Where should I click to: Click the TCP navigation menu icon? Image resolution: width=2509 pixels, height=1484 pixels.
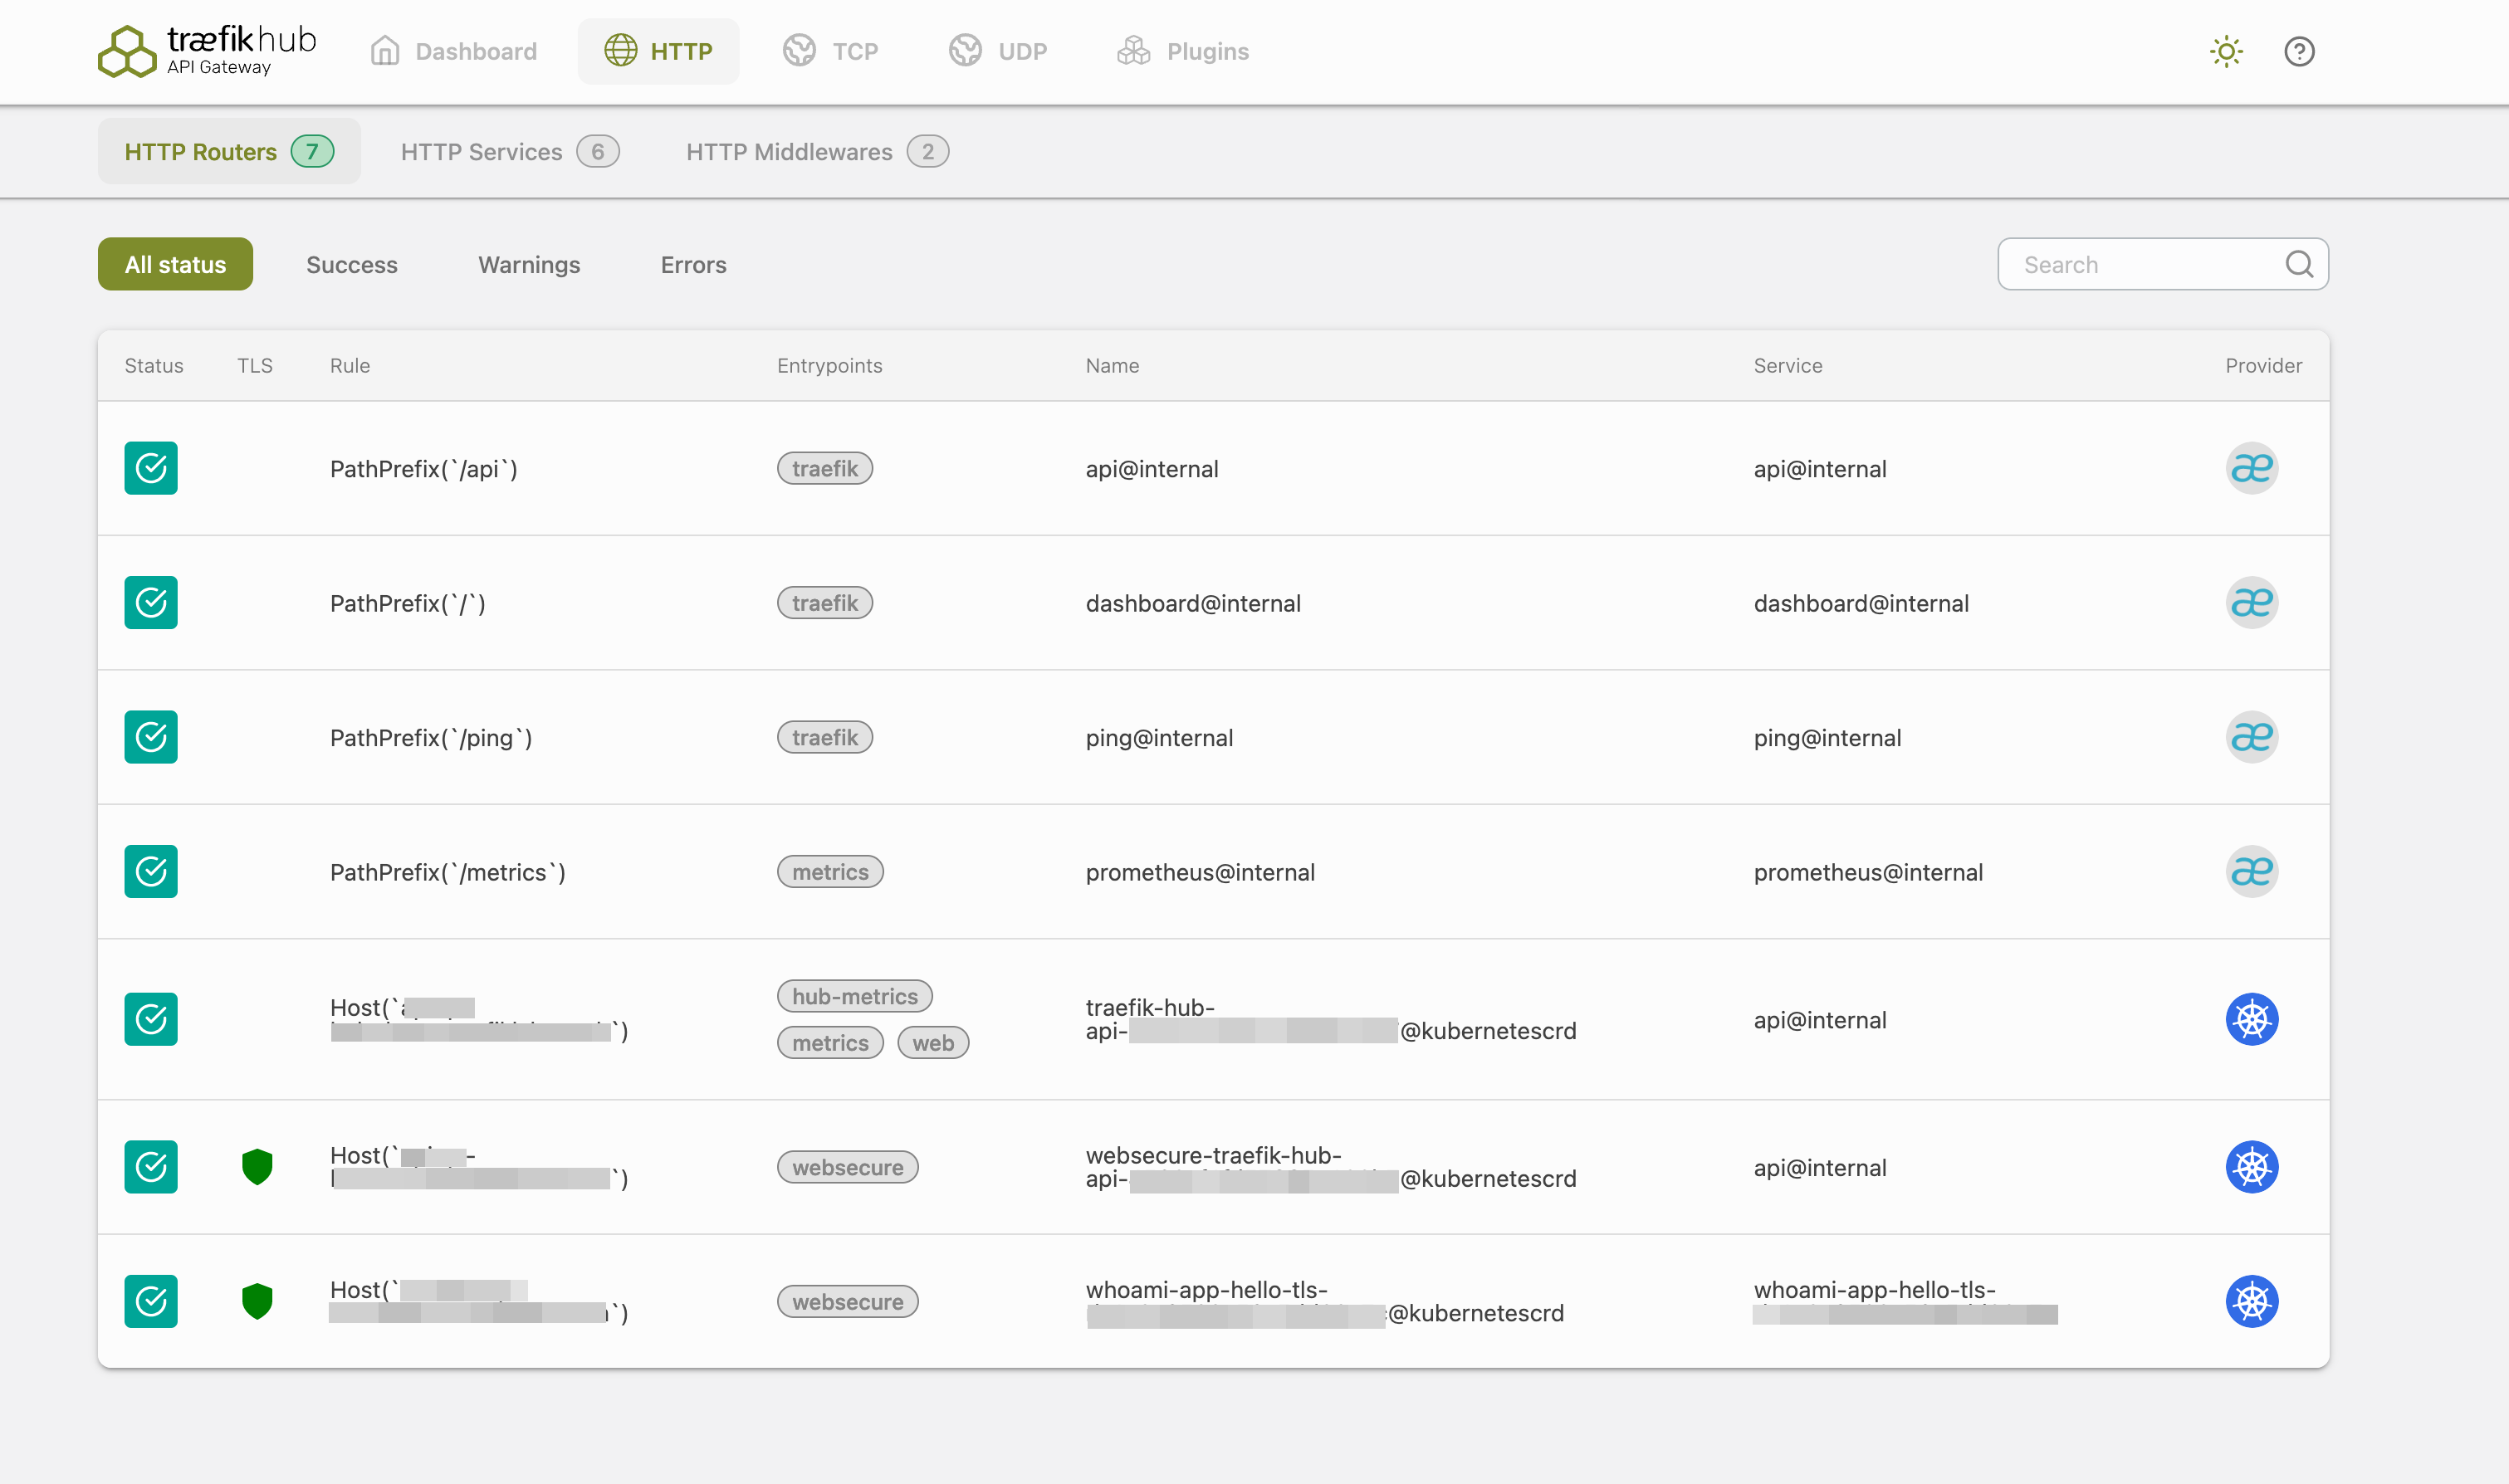(797, 51)
